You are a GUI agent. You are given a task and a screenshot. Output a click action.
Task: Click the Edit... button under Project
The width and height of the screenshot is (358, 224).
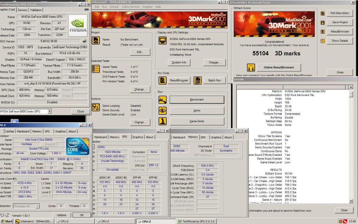(140, 52)
